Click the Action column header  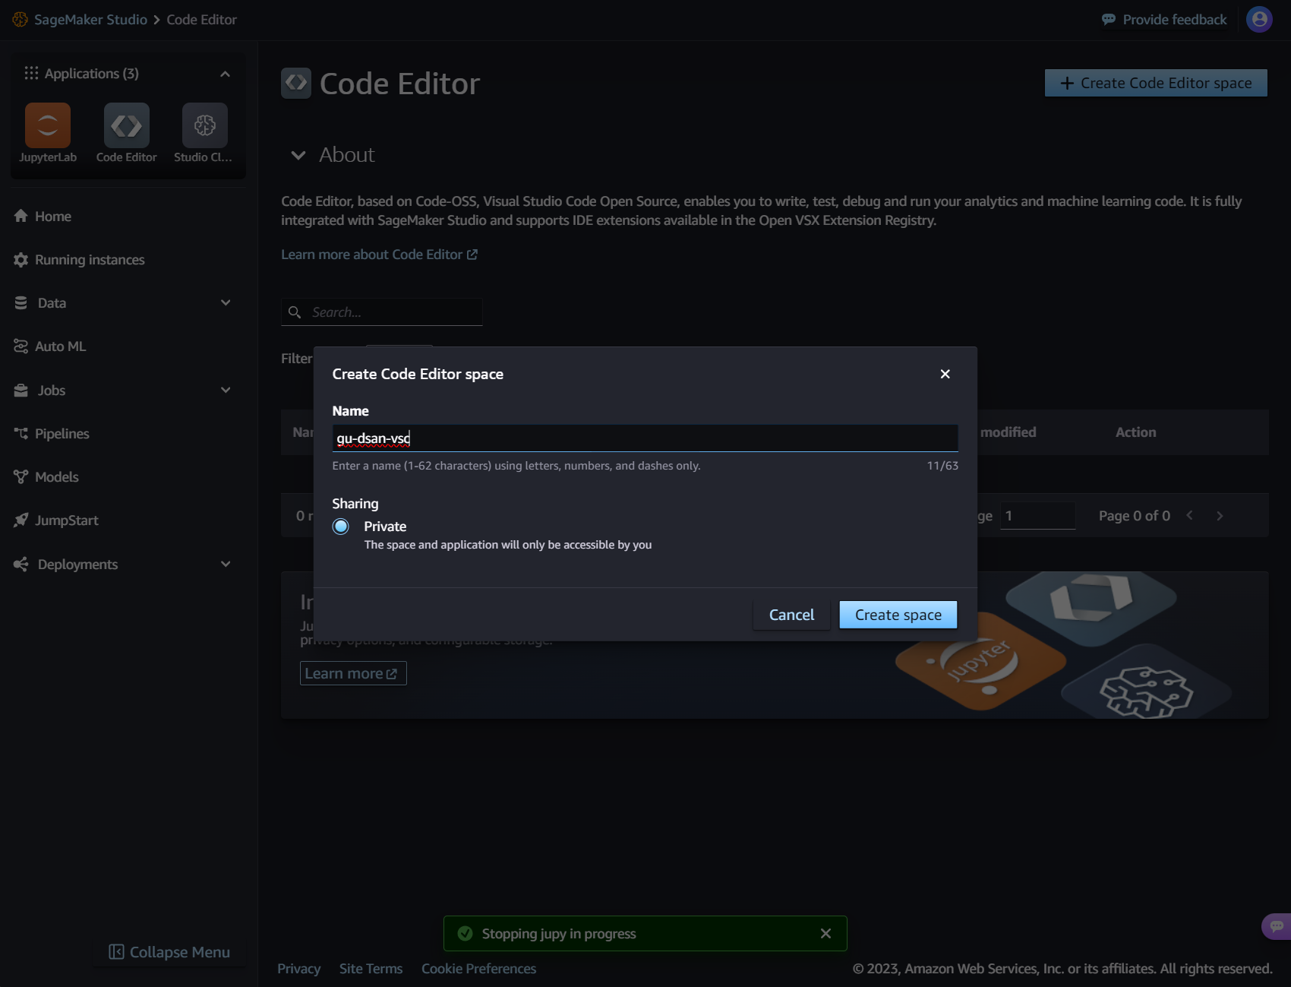pos(1136,432)
